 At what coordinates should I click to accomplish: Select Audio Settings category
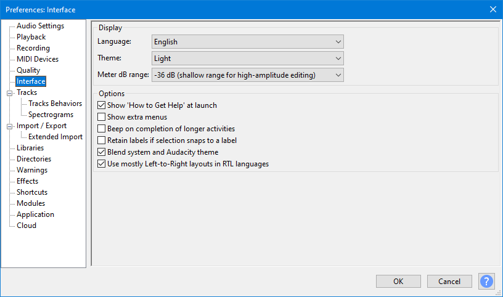click(41, 26)
